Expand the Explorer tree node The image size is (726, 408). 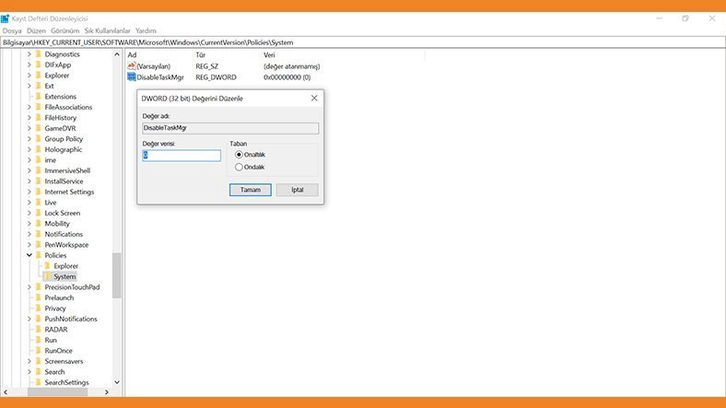(29, 76)
